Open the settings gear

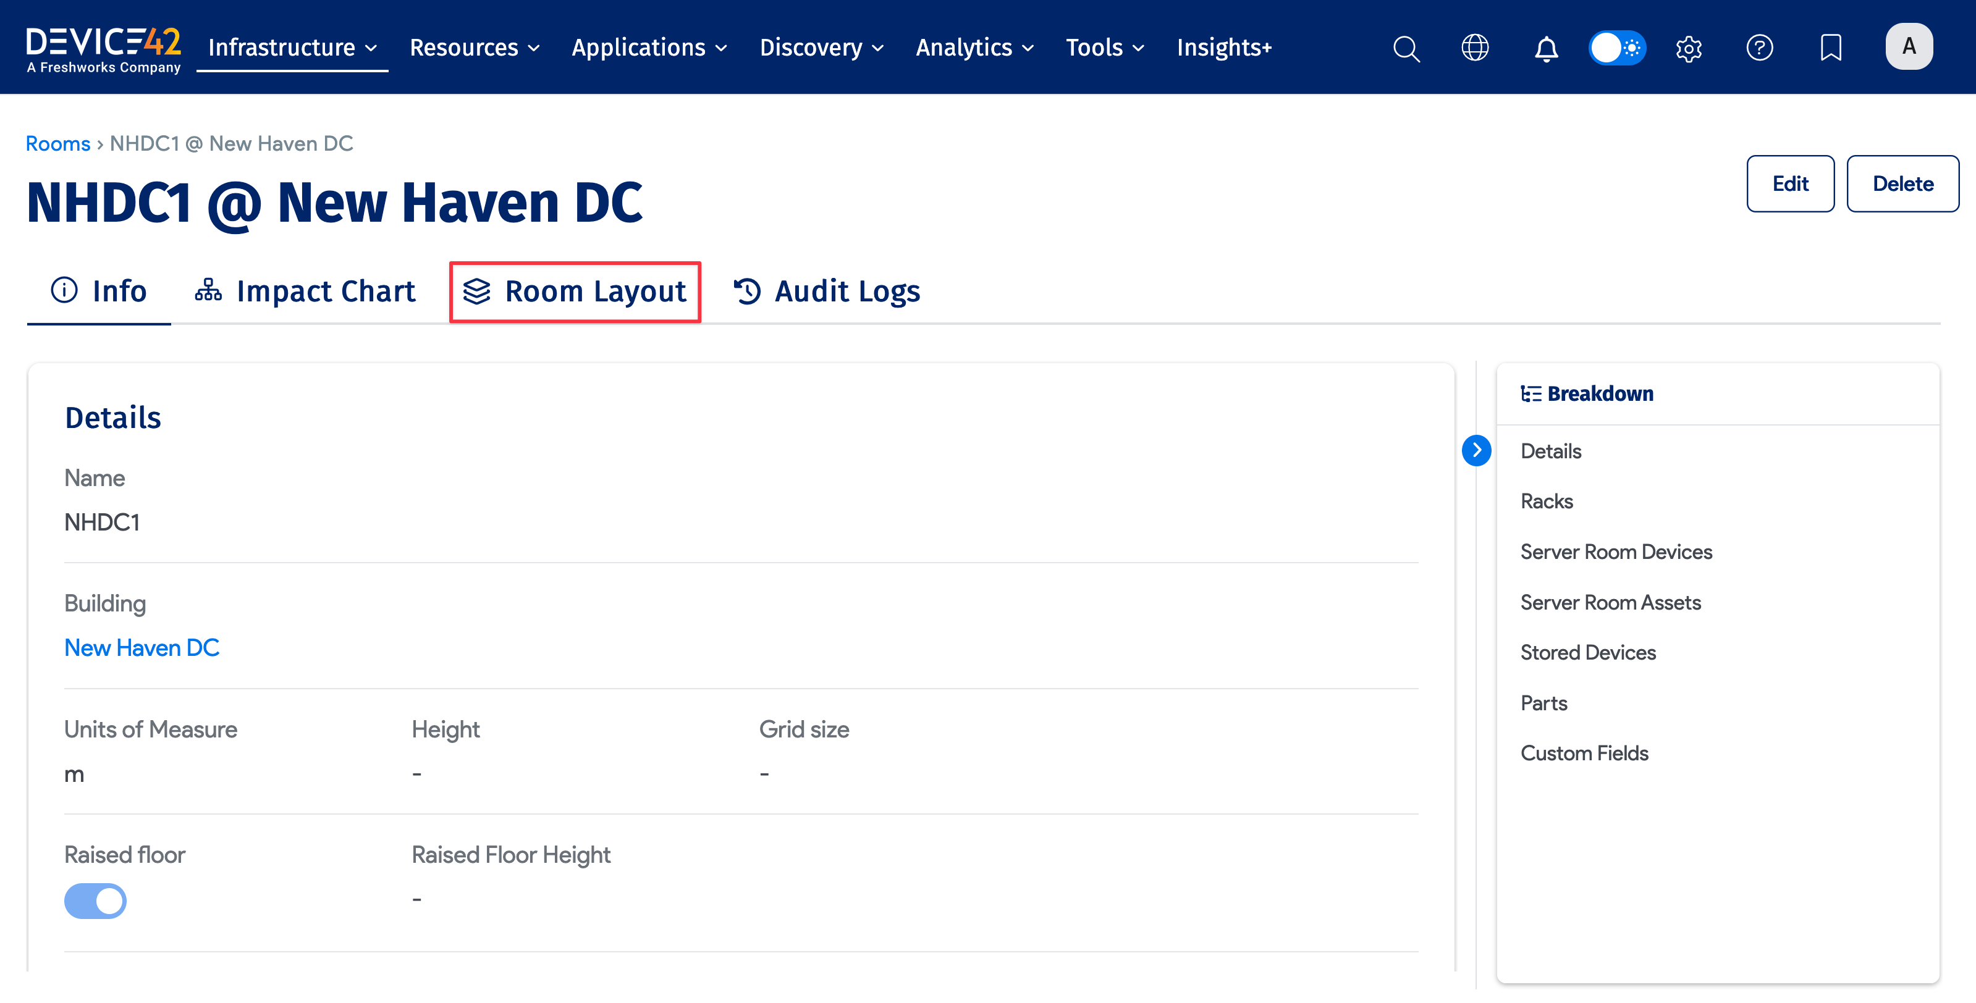tap(1688, 48)
